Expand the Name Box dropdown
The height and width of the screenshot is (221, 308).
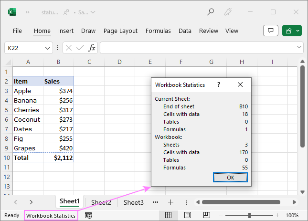[x=48, y=48]
